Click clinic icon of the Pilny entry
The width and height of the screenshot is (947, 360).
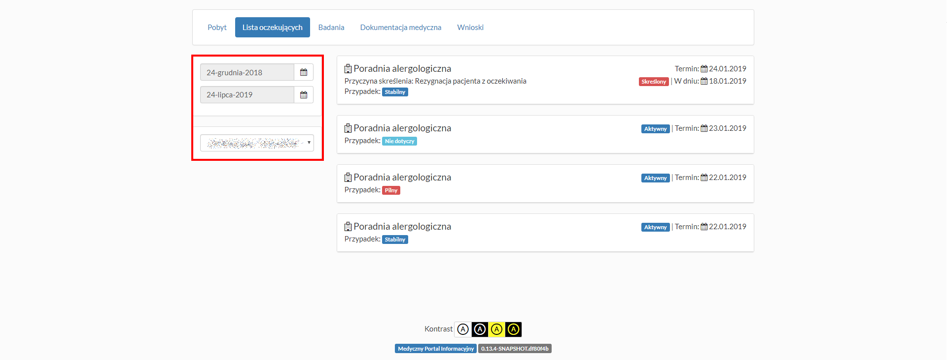[348, 178]
